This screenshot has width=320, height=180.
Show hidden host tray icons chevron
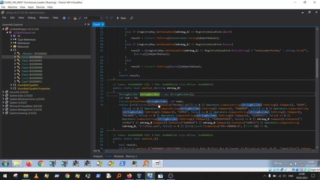click(264, 176)
